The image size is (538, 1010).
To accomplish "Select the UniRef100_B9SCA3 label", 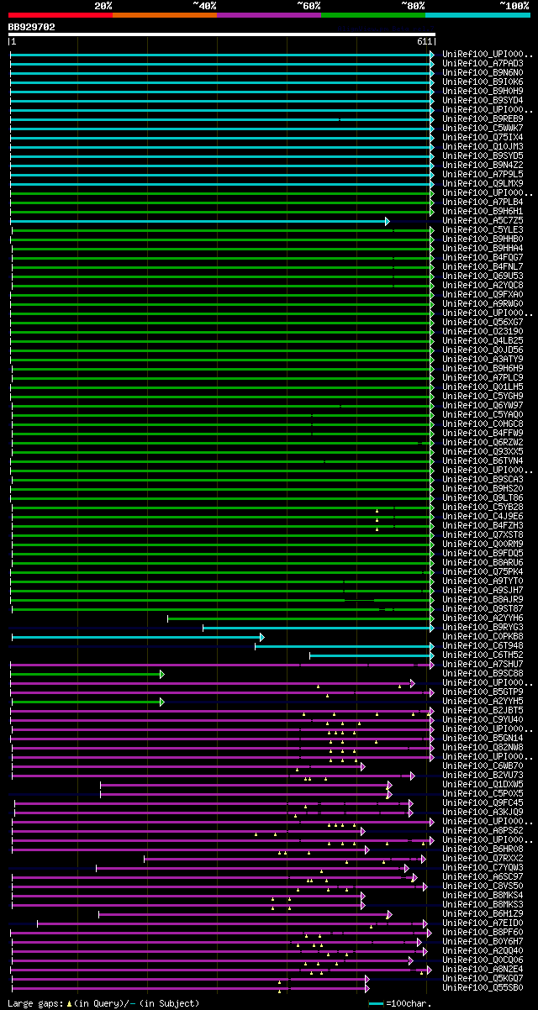I will [483, 479].
